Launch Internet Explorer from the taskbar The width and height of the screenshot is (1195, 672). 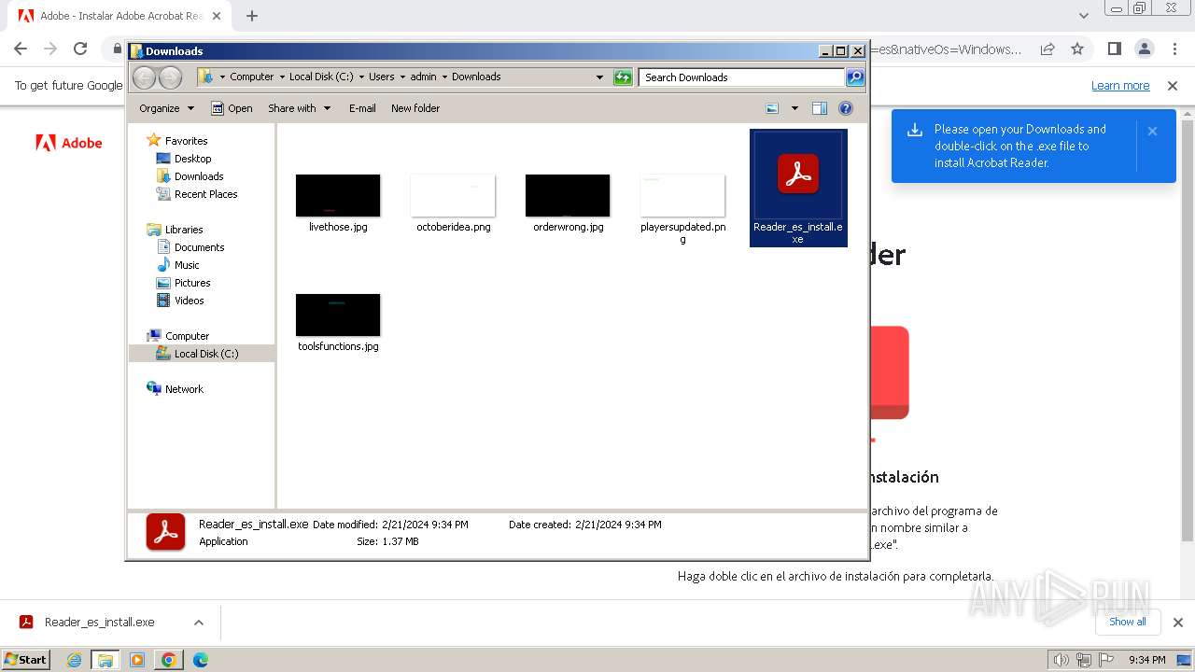click(x=75, y=660)
